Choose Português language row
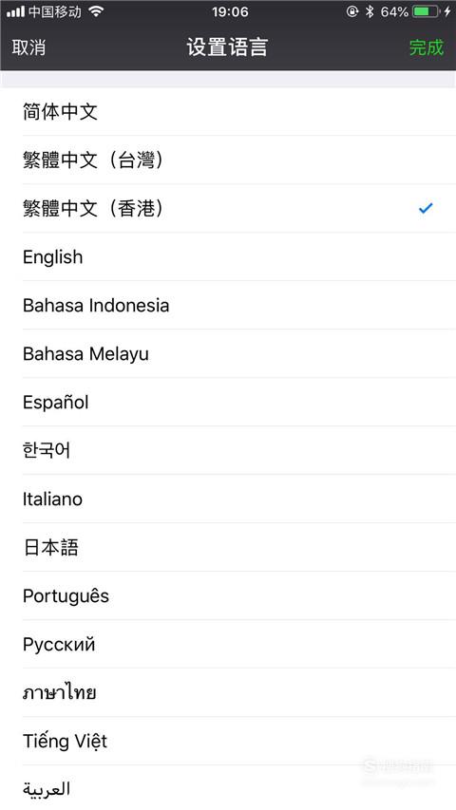This screenshot has width=456, height=810. click(228, 595)
